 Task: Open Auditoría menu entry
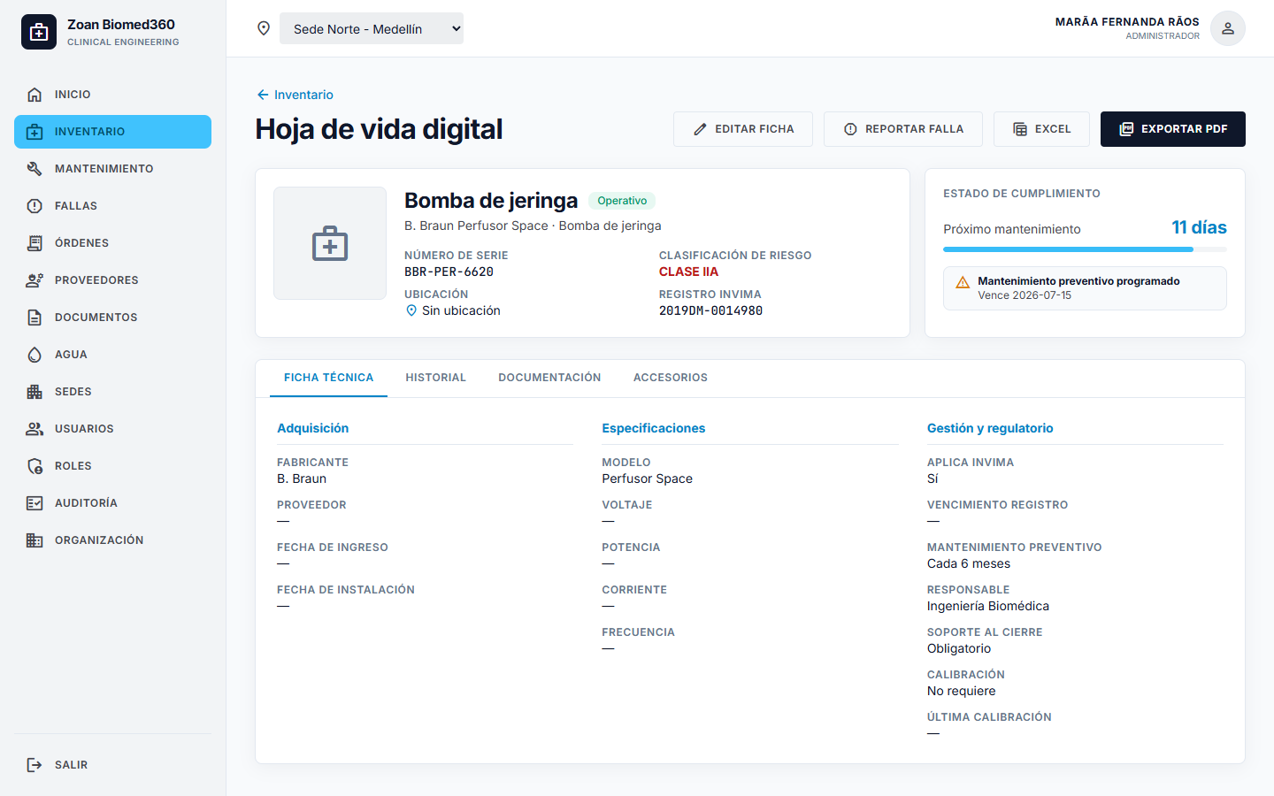click(112, 503)
